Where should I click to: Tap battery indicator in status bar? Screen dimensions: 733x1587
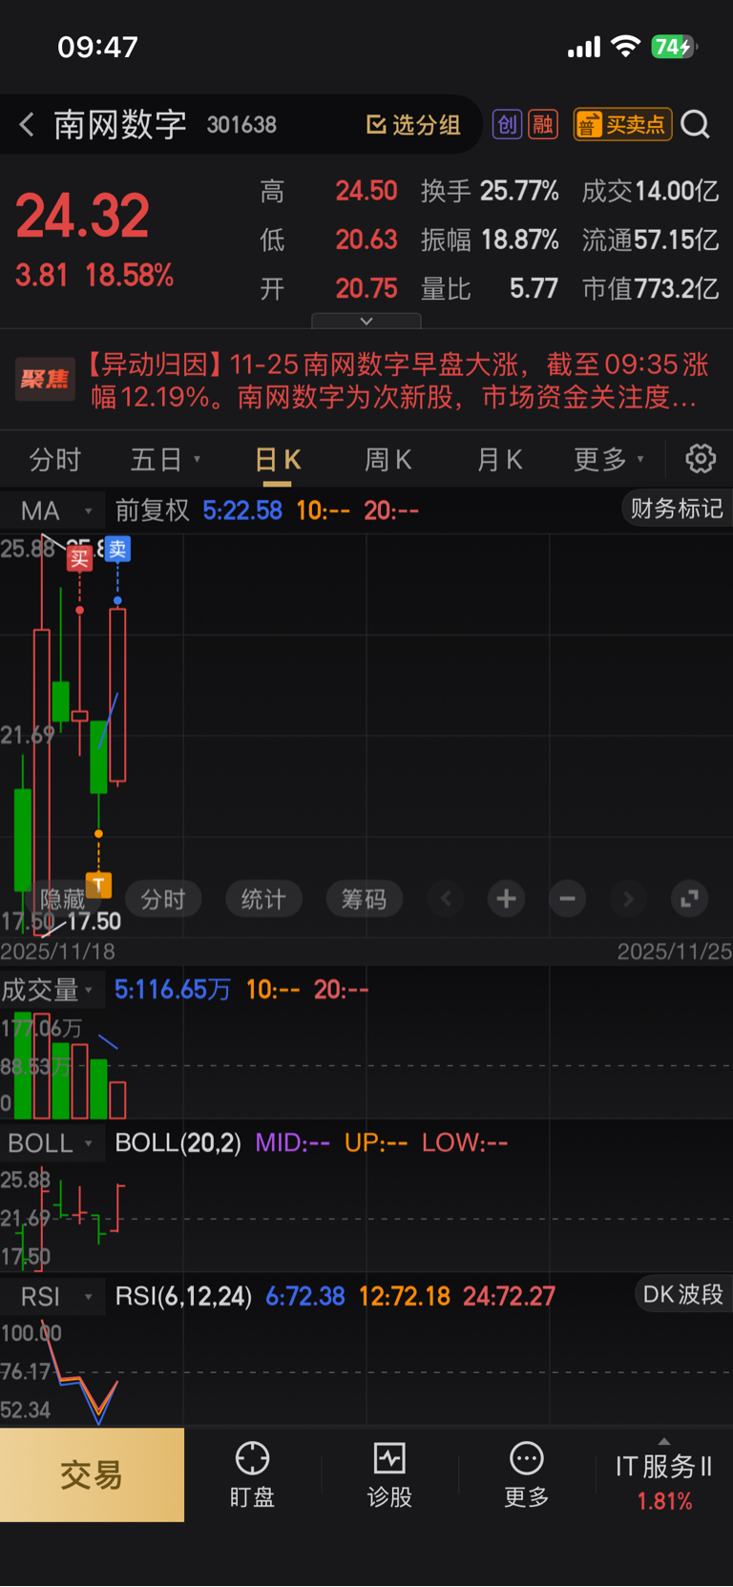click(674, 47)
